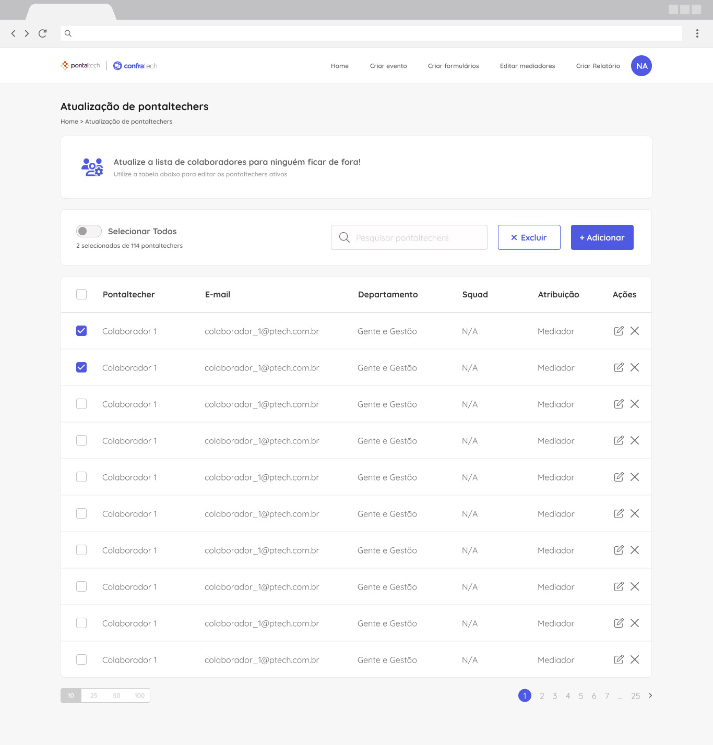Toggle the Selecionar Todos switch

(89, 231)
